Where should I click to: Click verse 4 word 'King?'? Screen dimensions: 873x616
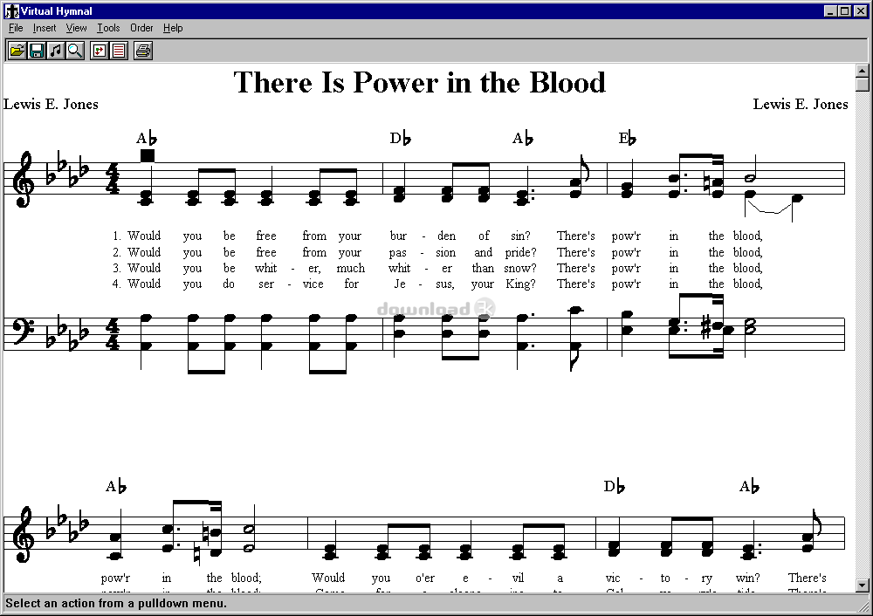(520, 284)
